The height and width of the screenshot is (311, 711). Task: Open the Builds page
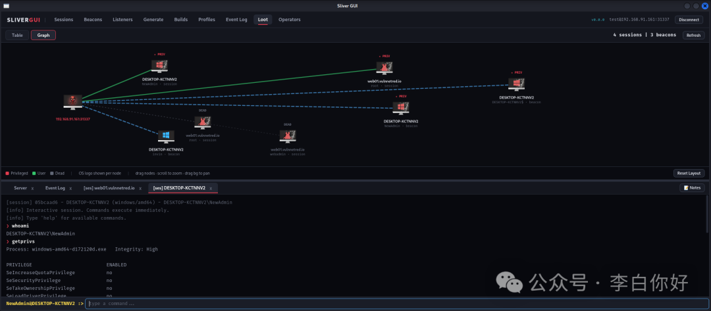181,20
